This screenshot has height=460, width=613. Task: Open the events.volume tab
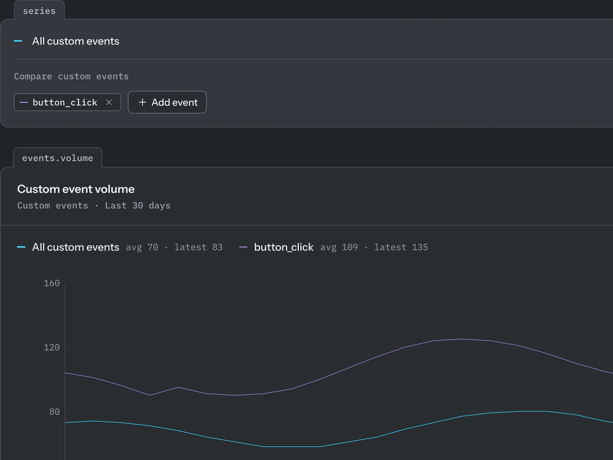[x=58, y=158]
